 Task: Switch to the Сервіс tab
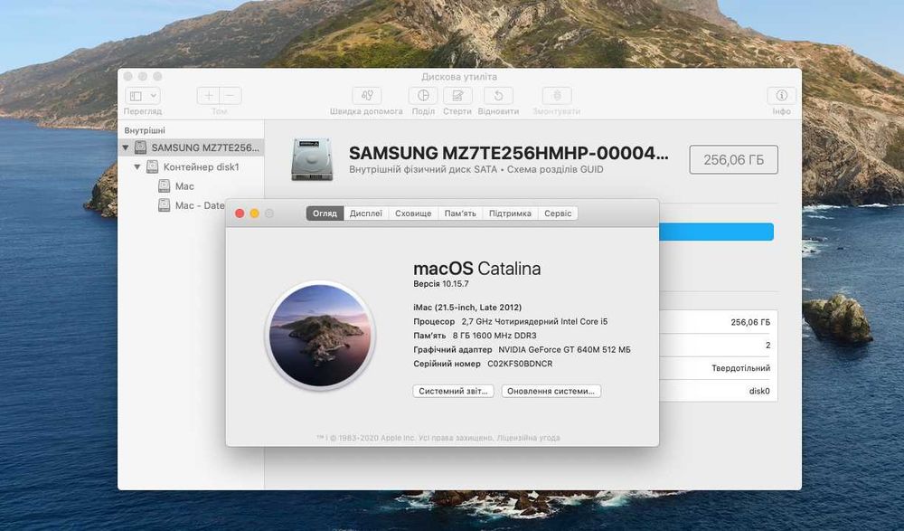click(x=558, y=213)
